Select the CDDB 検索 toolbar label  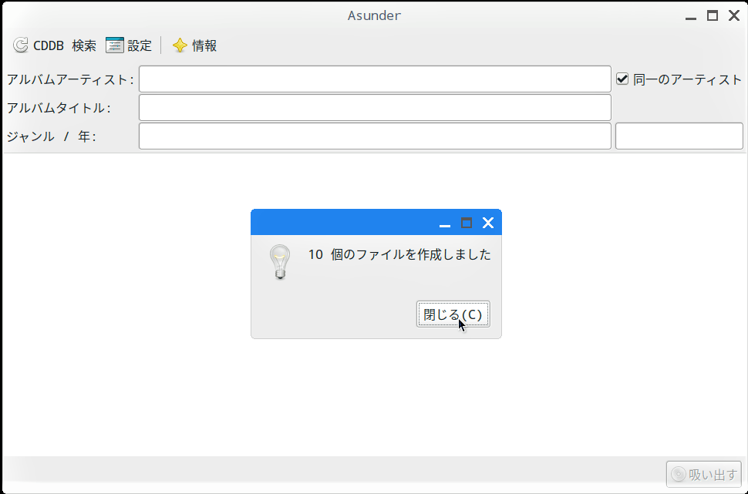click(65, 45)
